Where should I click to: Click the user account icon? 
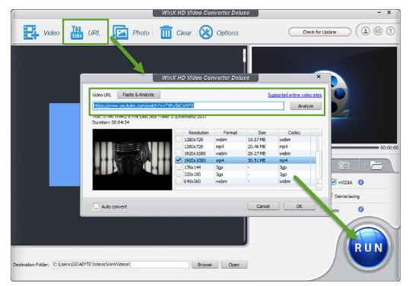click(x=366, y=31)
